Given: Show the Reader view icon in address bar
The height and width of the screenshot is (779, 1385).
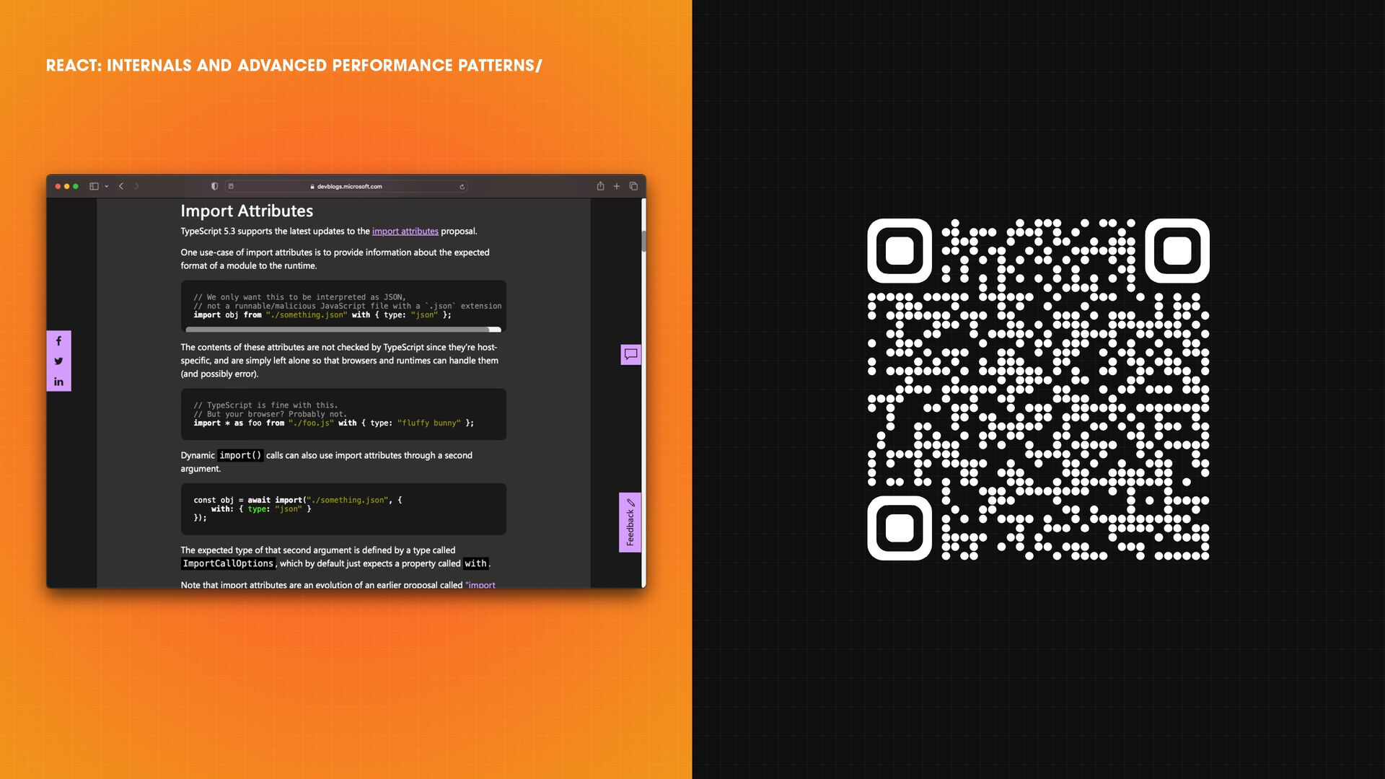Looking at the screenshot, I should [x=231, y=186].
